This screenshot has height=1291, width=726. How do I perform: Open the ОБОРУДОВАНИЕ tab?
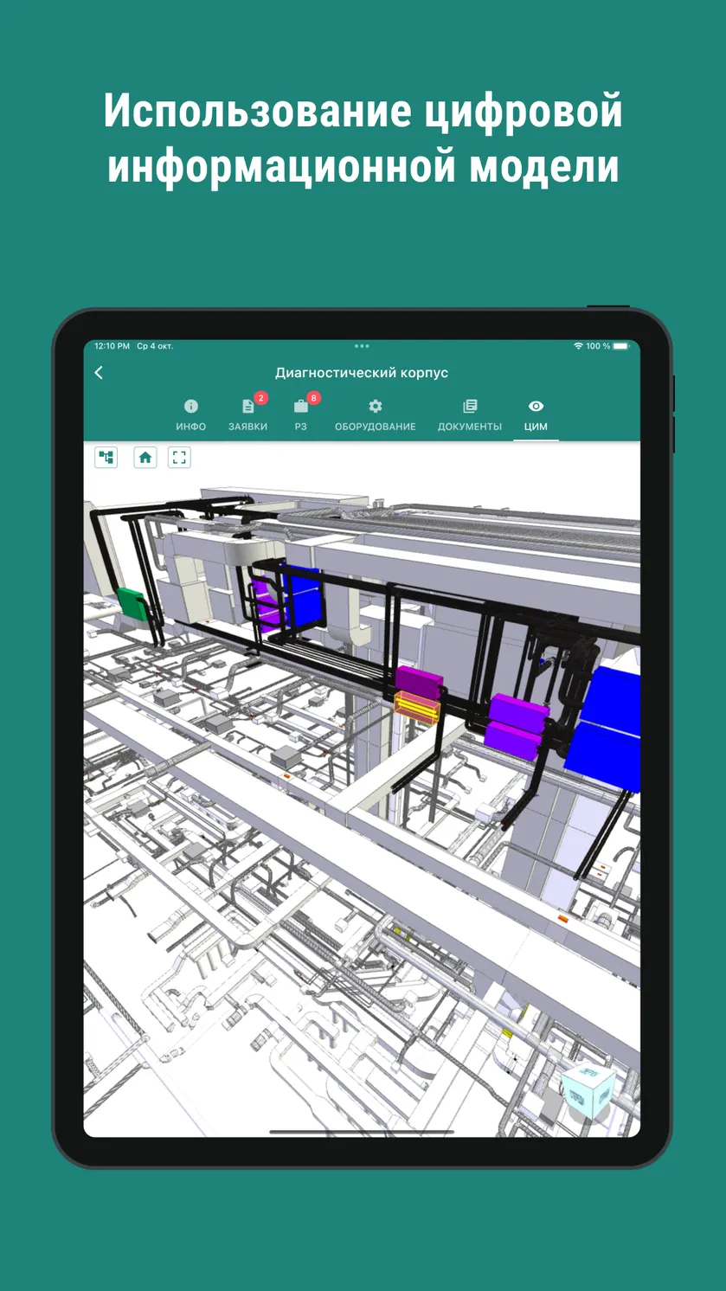[376, 415]
